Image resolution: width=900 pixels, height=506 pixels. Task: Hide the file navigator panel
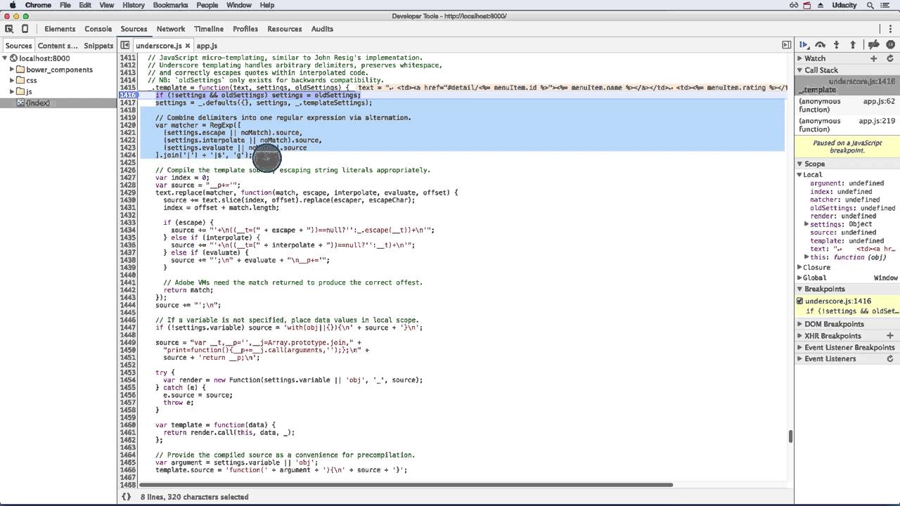point(124,45)
